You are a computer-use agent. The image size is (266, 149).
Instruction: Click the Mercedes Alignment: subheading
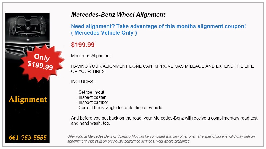click(x=91, y=56)
